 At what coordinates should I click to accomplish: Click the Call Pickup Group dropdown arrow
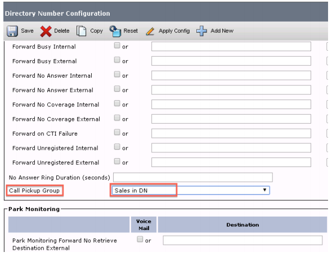(x=264, y=190)
